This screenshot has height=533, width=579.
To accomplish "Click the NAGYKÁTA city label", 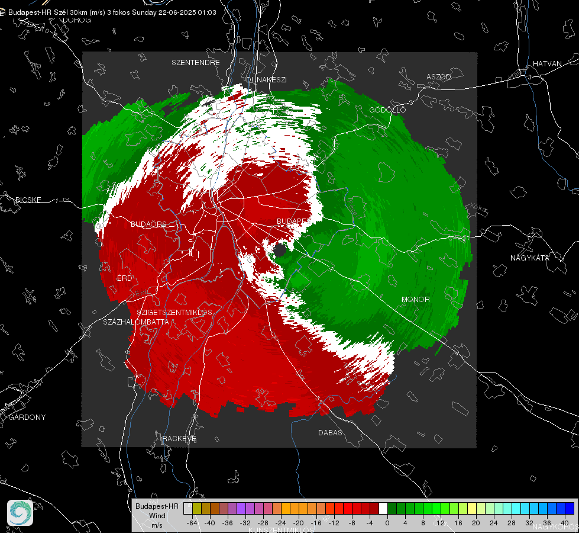I will (529, 258).
